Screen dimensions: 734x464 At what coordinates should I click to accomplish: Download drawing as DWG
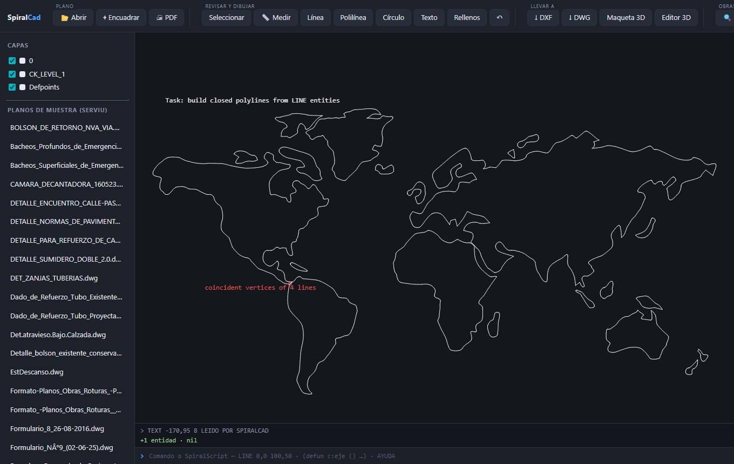coord(579,17)
